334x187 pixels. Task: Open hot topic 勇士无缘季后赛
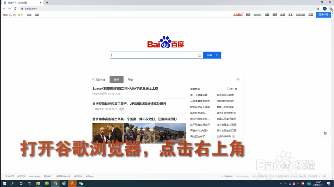[199, 95]
